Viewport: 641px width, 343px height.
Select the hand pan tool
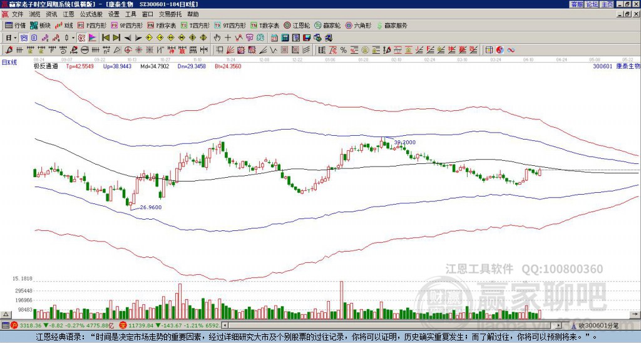pos(217,38)
